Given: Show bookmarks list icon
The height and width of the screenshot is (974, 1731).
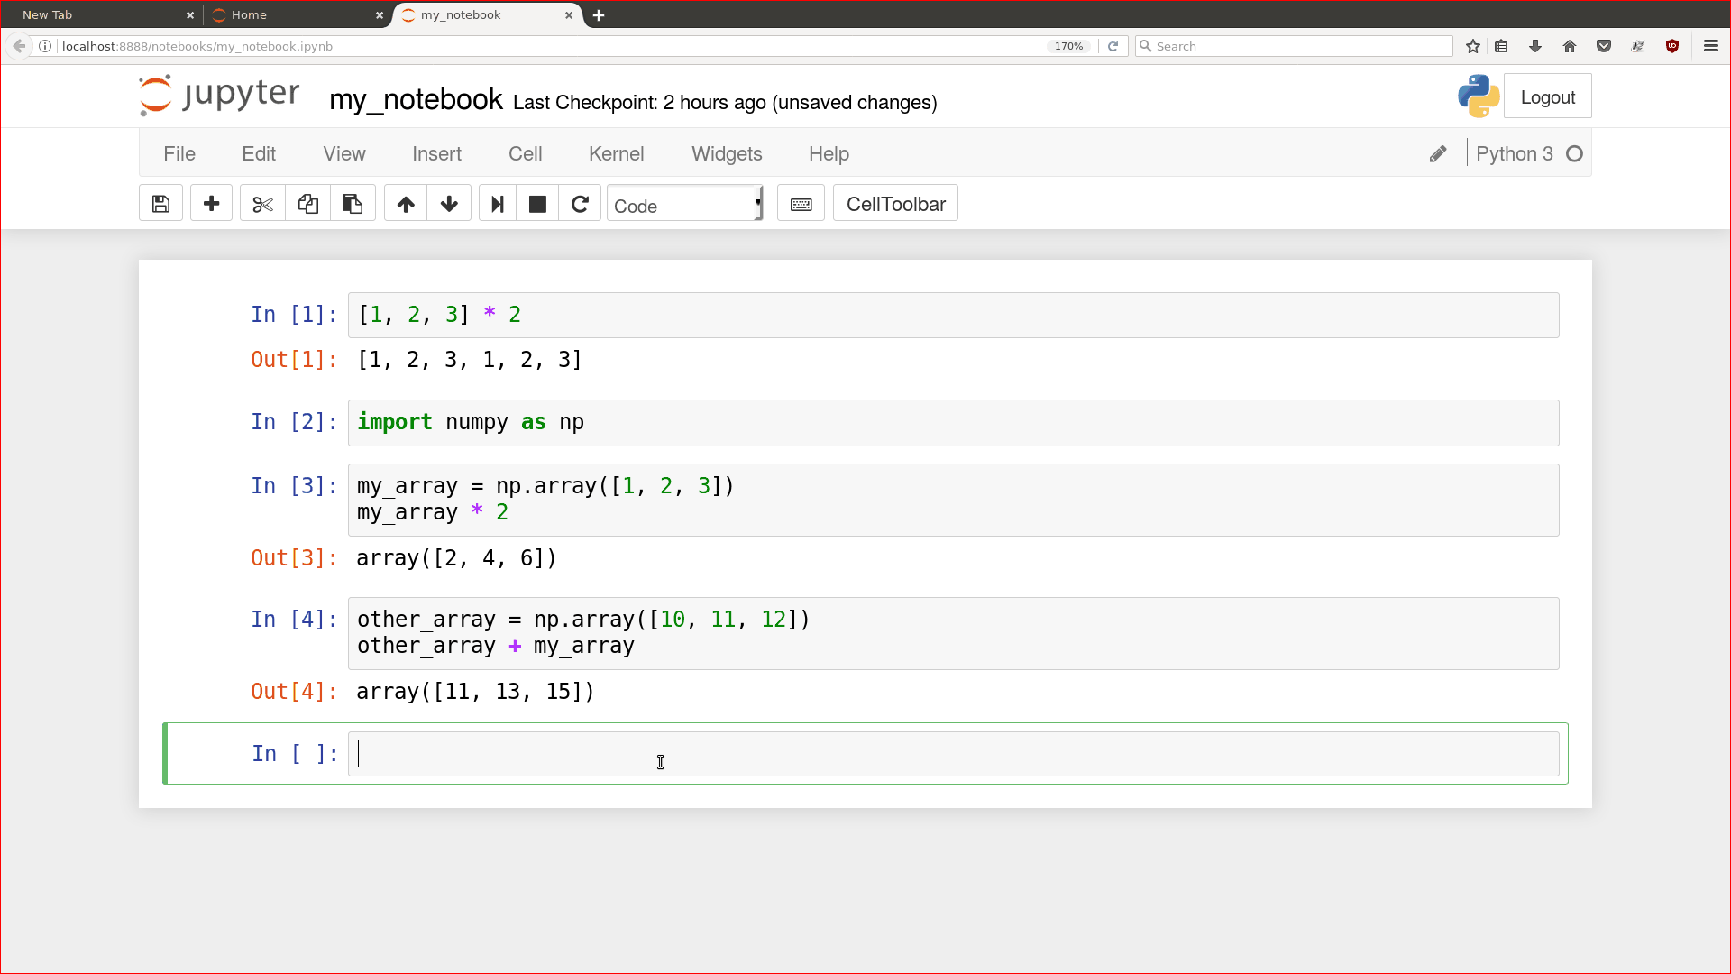Looking at the screenshot, I should point(1501,46).
